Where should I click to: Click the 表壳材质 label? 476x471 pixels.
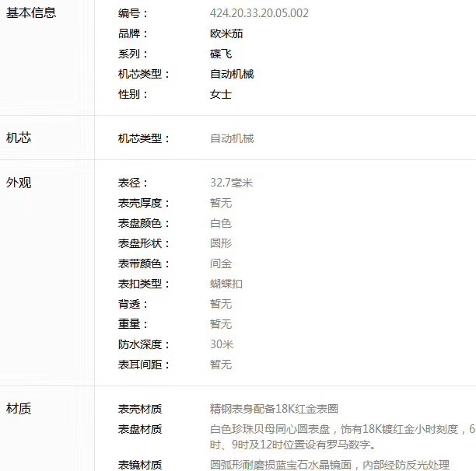coord(140,410)
